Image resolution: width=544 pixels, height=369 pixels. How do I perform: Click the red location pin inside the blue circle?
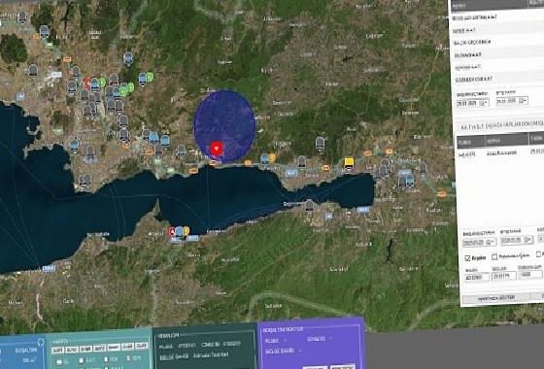(217, 150)
